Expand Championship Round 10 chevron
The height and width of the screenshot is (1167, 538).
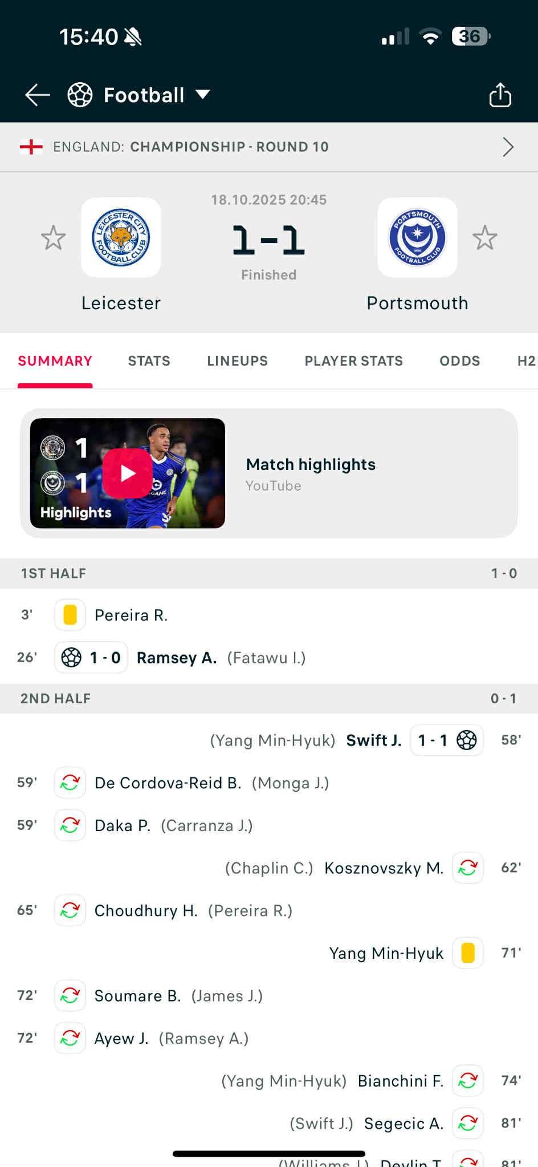[508, 147]
